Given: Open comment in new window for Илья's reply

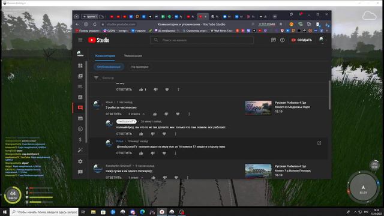Looking at the screenshot, I should [319, 143].
